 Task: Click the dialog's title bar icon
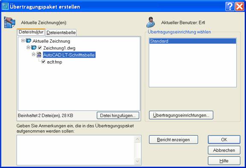(x=5, y=6)
